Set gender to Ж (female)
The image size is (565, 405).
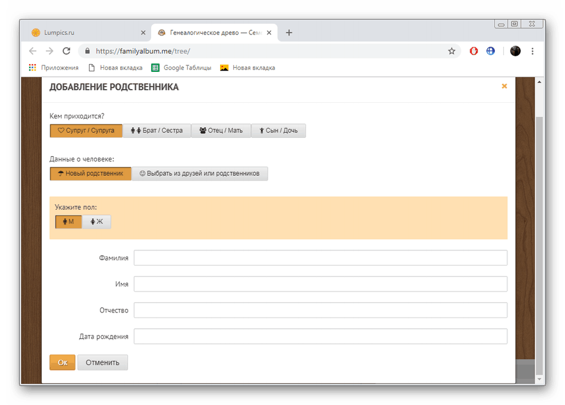96,222
